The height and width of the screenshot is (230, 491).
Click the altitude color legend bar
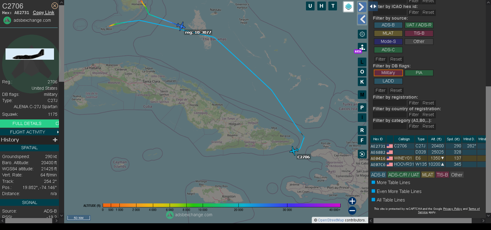click(x=222, y=205)
